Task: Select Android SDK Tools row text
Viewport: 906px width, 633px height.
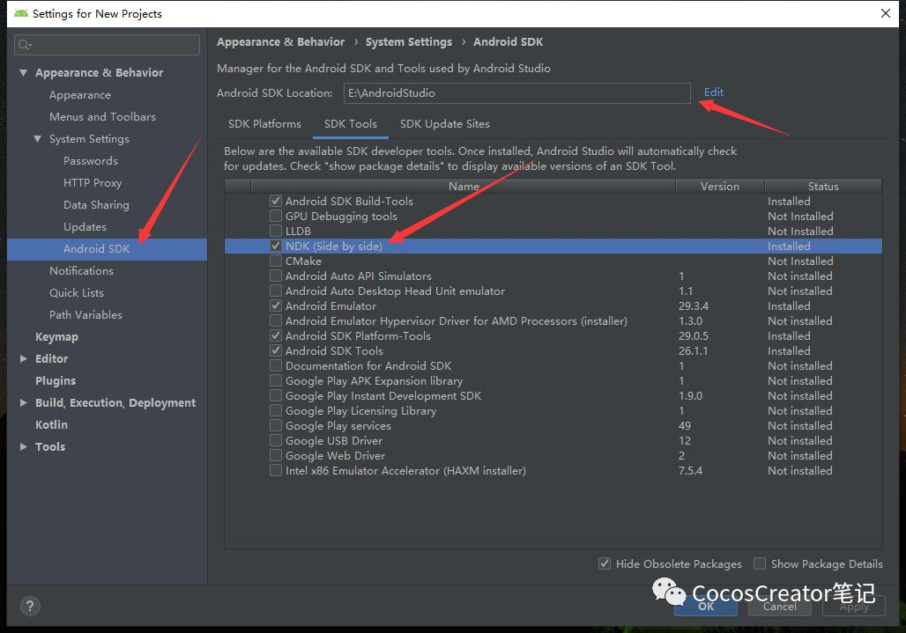Action: [x=334, y=350]
